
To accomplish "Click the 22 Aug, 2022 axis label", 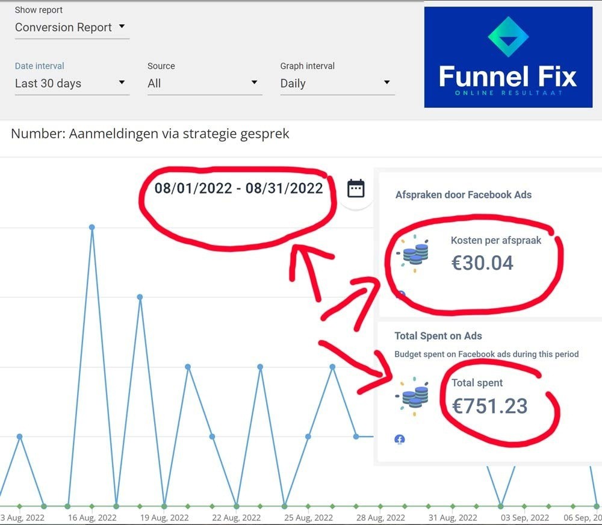I will click(236, 518).
